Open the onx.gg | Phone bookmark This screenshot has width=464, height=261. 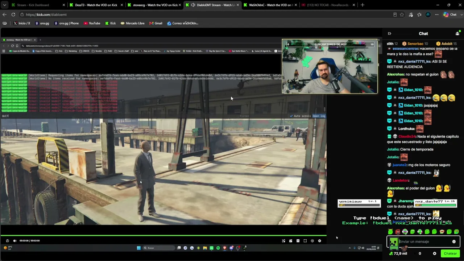click(x=66, y=23)
